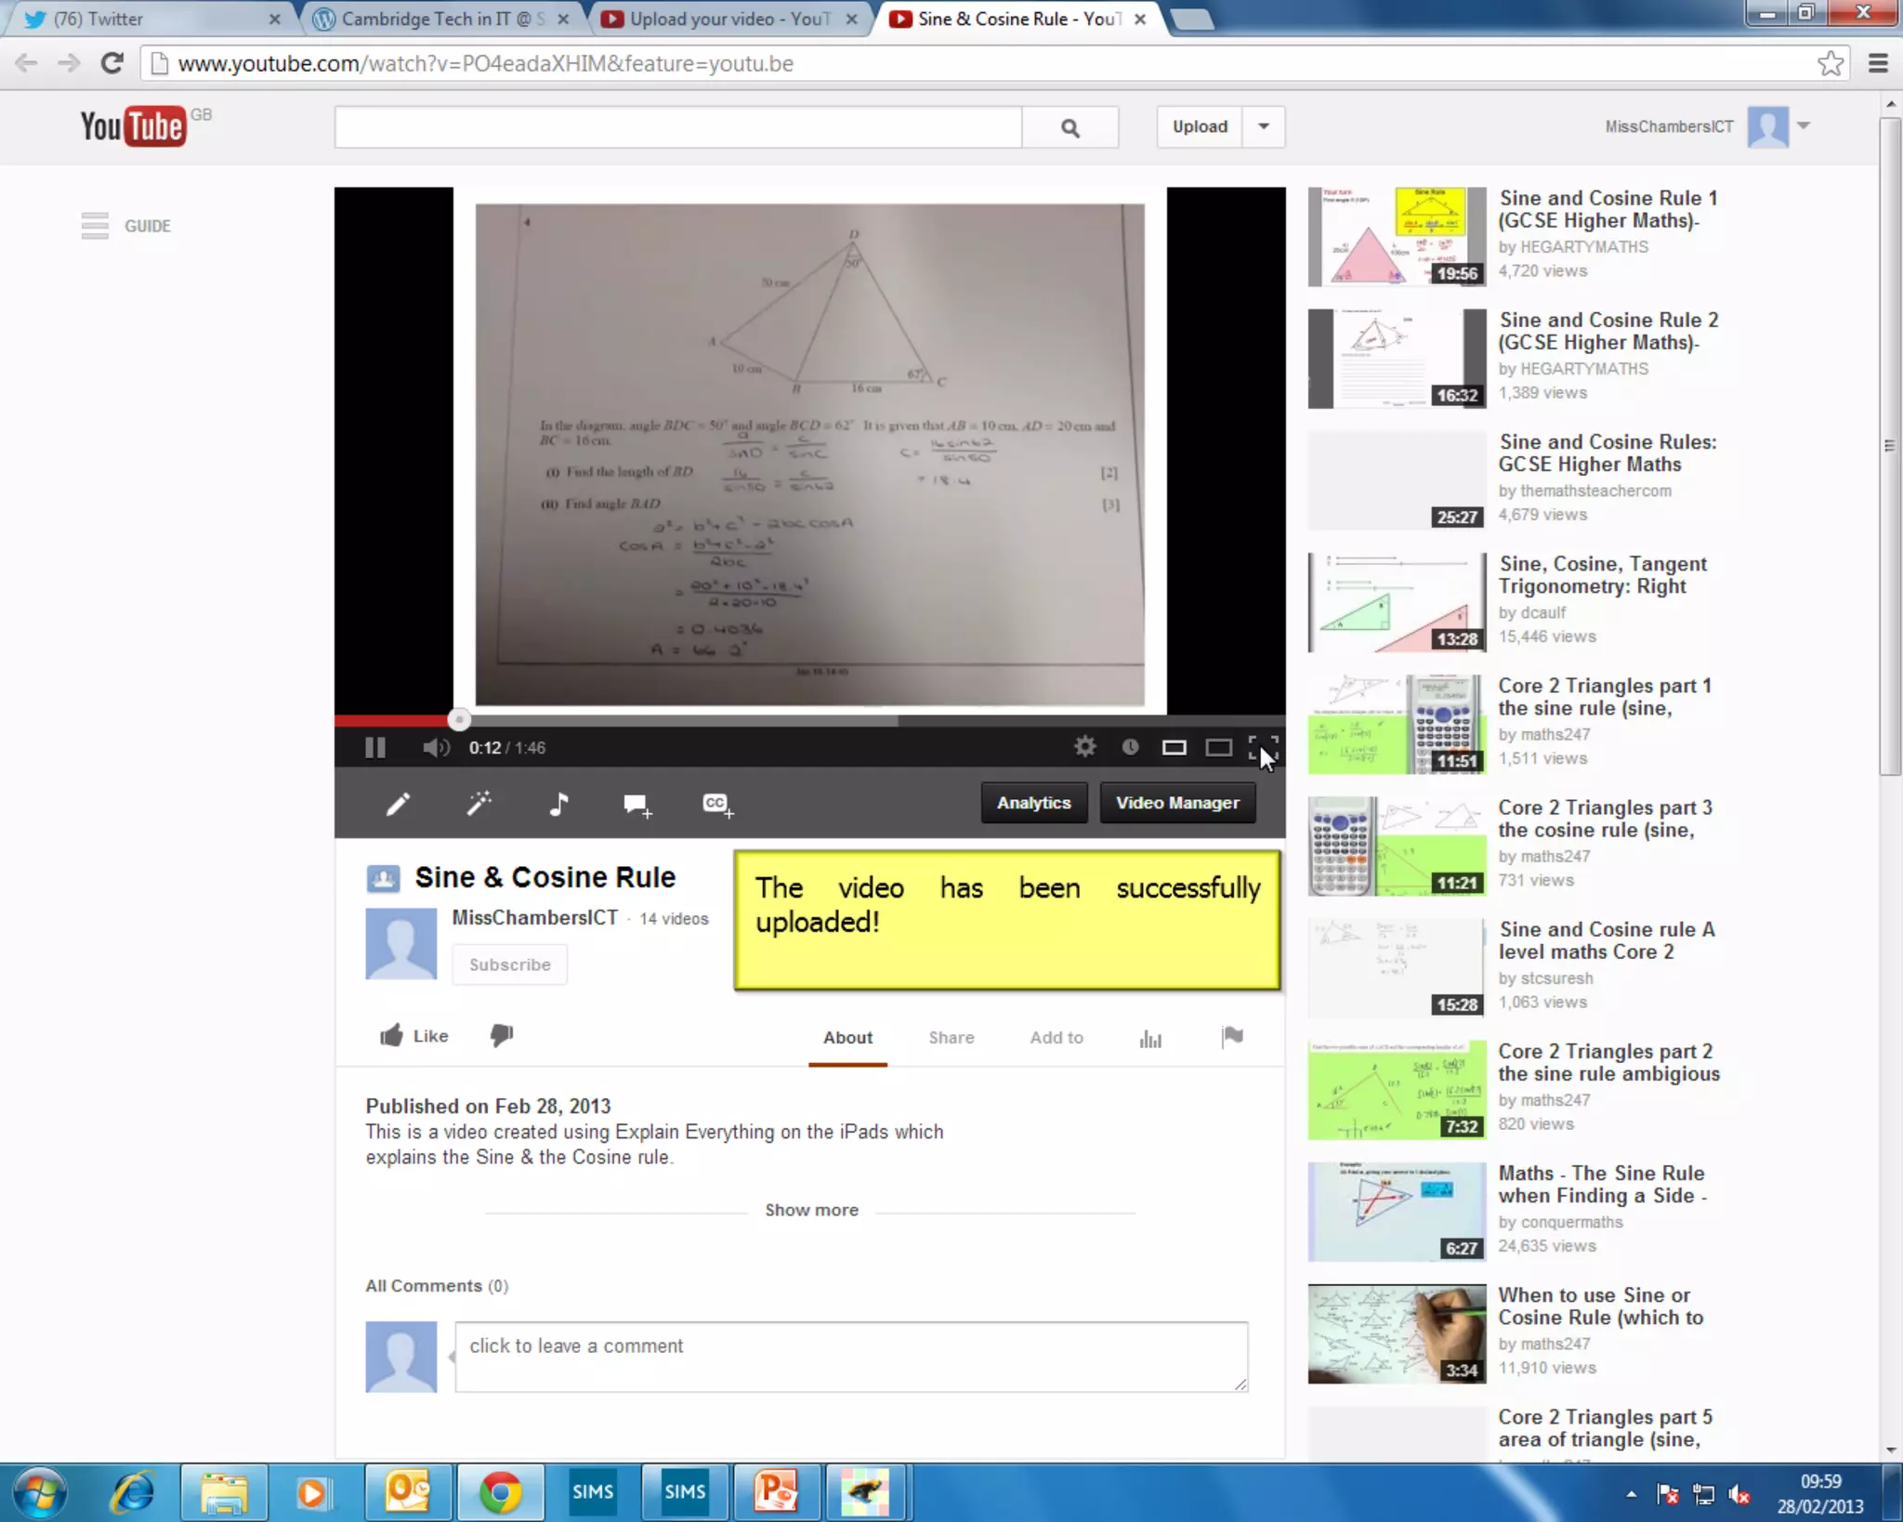
Task: Select the About tab
Action: [x=847, y=1038]
